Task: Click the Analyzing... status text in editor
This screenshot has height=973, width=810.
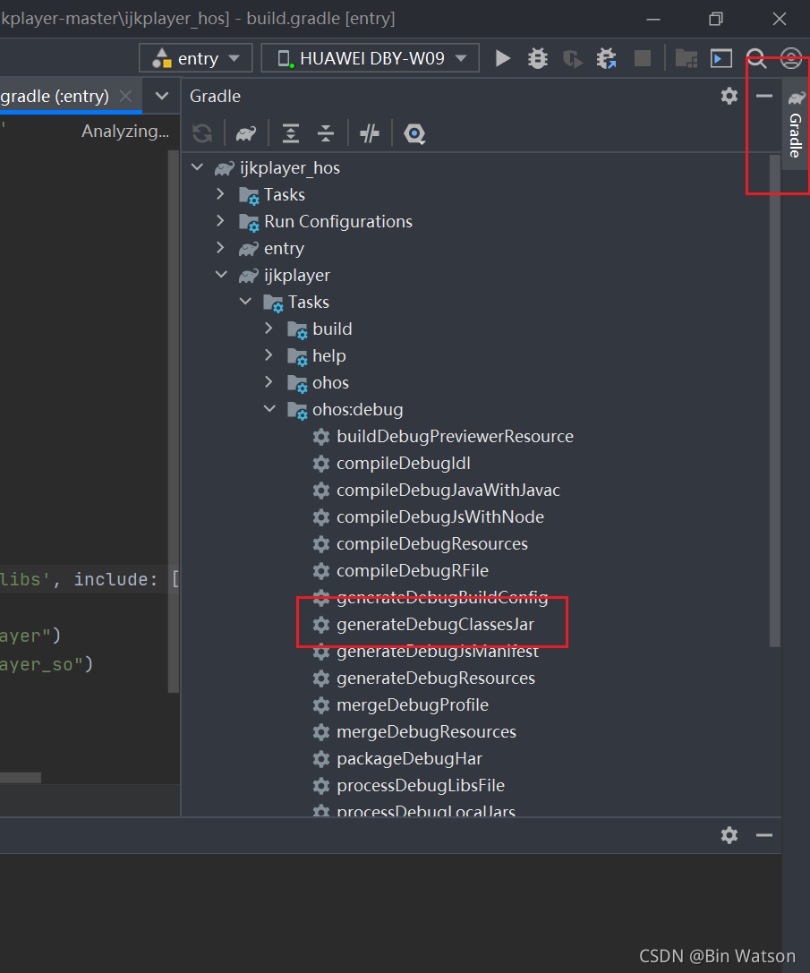Action: pos(125,132)
